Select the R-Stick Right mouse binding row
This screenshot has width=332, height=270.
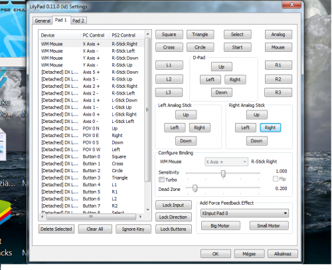pyautogui.click(x=92, y=44)
